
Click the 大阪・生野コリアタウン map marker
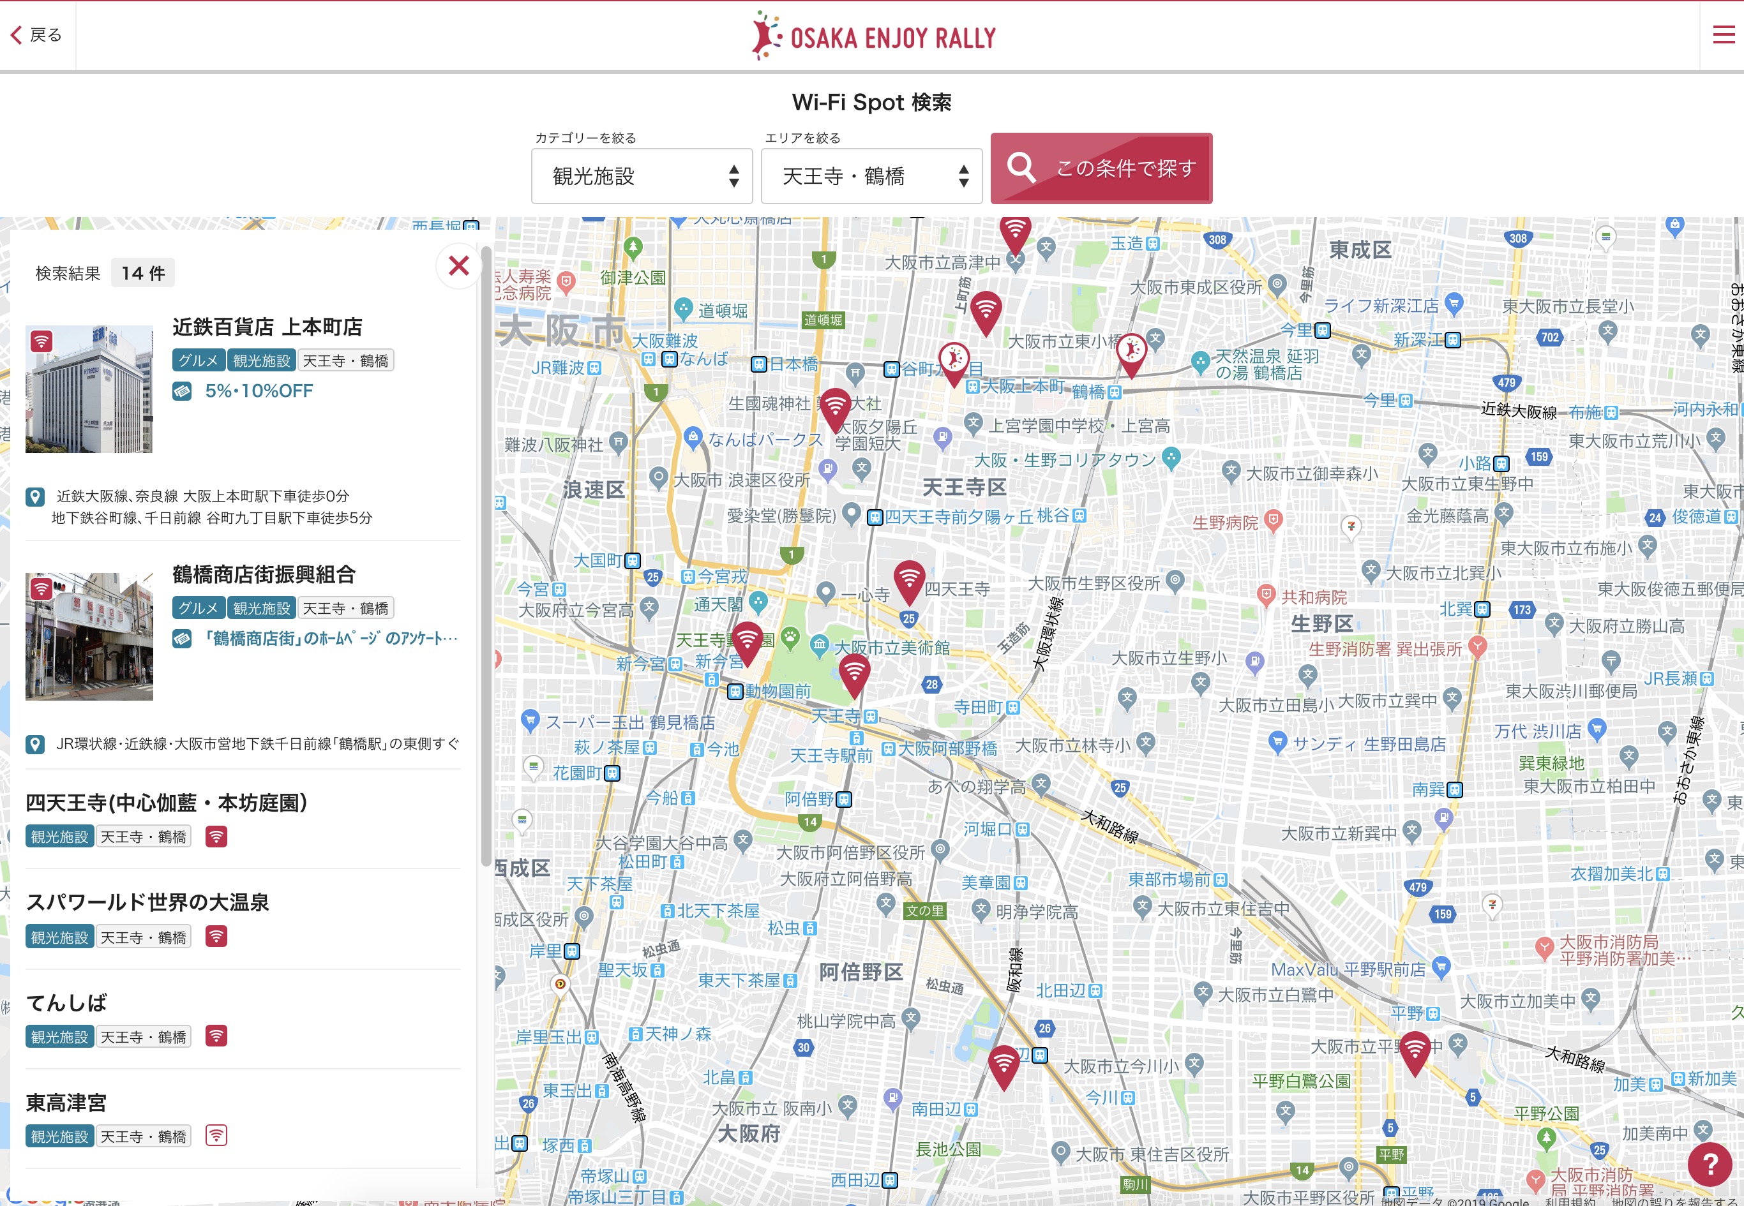coord(1171,457)
